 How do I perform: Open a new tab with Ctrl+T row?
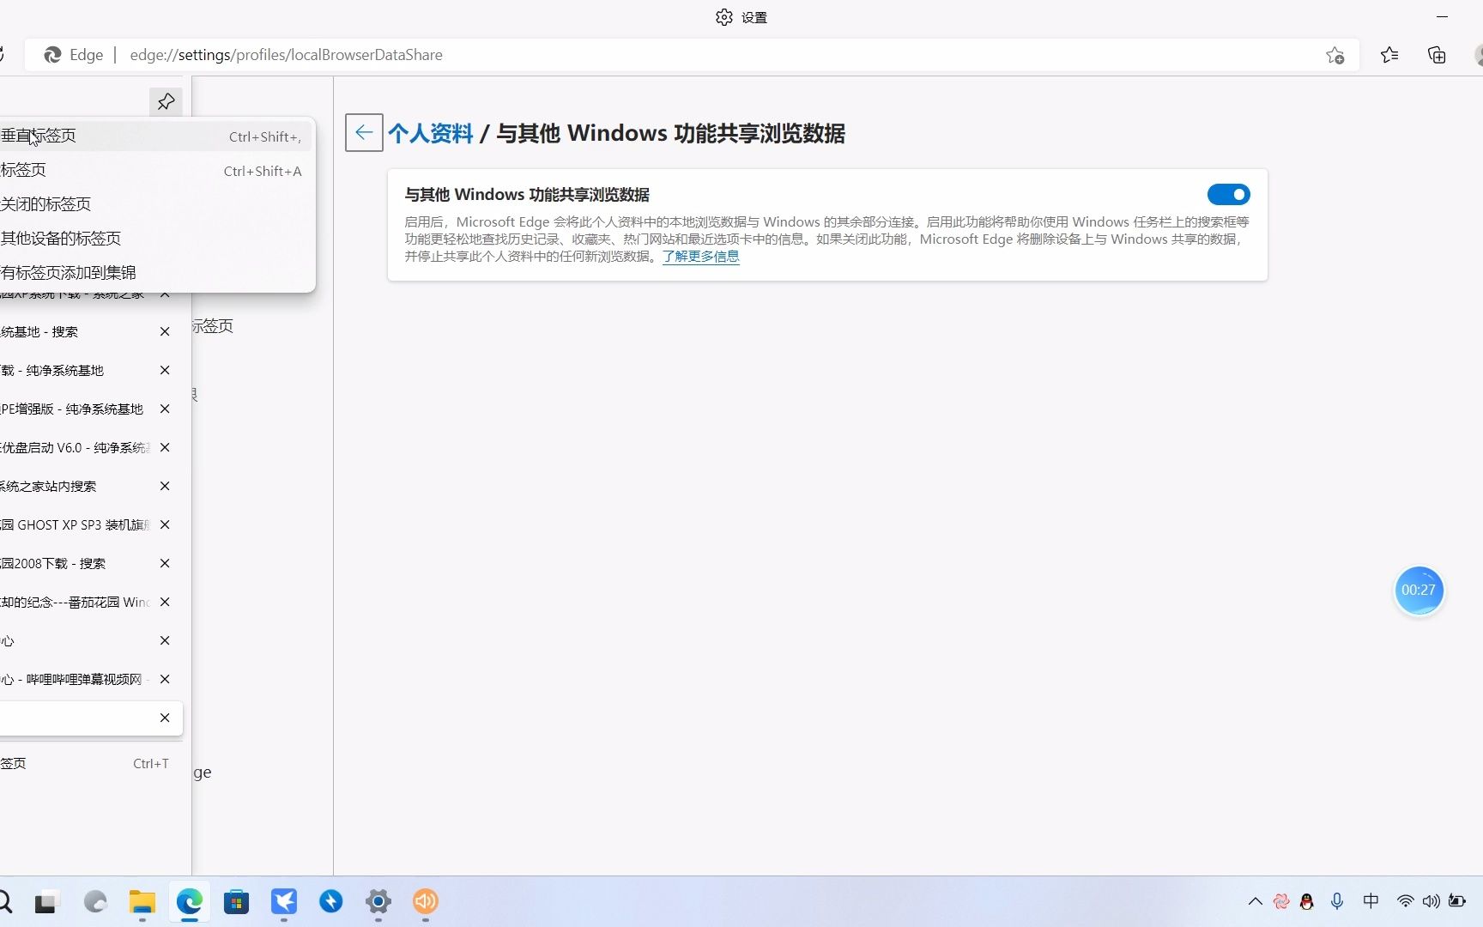pos(90,763)
